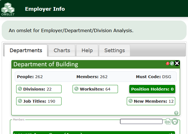
Task: View the Worksites: 64 list
Action: [x=95, y=89]
